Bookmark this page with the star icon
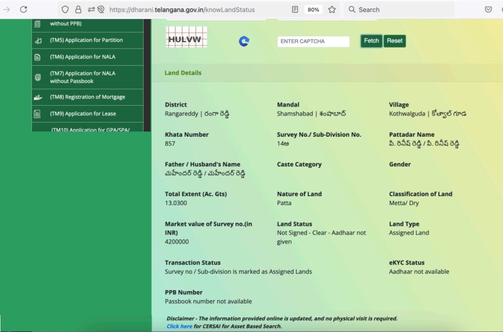503x332 pixels. [332, 9]
